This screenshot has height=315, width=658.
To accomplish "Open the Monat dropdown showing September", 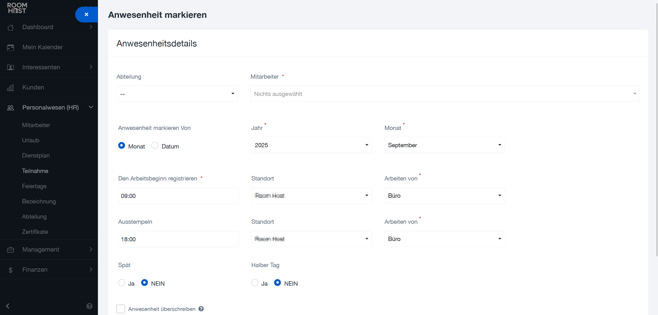I will point(444,145).
